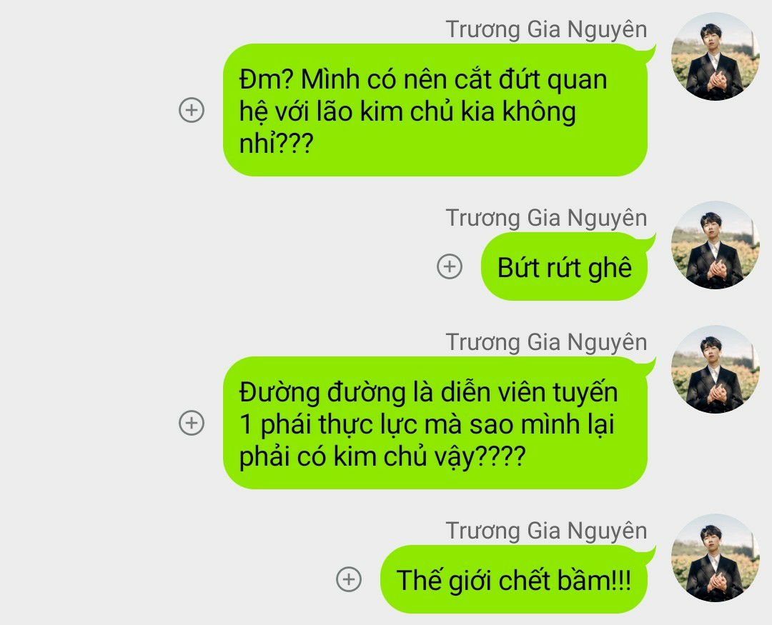
Task: Select the 'Thế giới chết bầm!!!' message bubble
Action: (x=514, y=579)
